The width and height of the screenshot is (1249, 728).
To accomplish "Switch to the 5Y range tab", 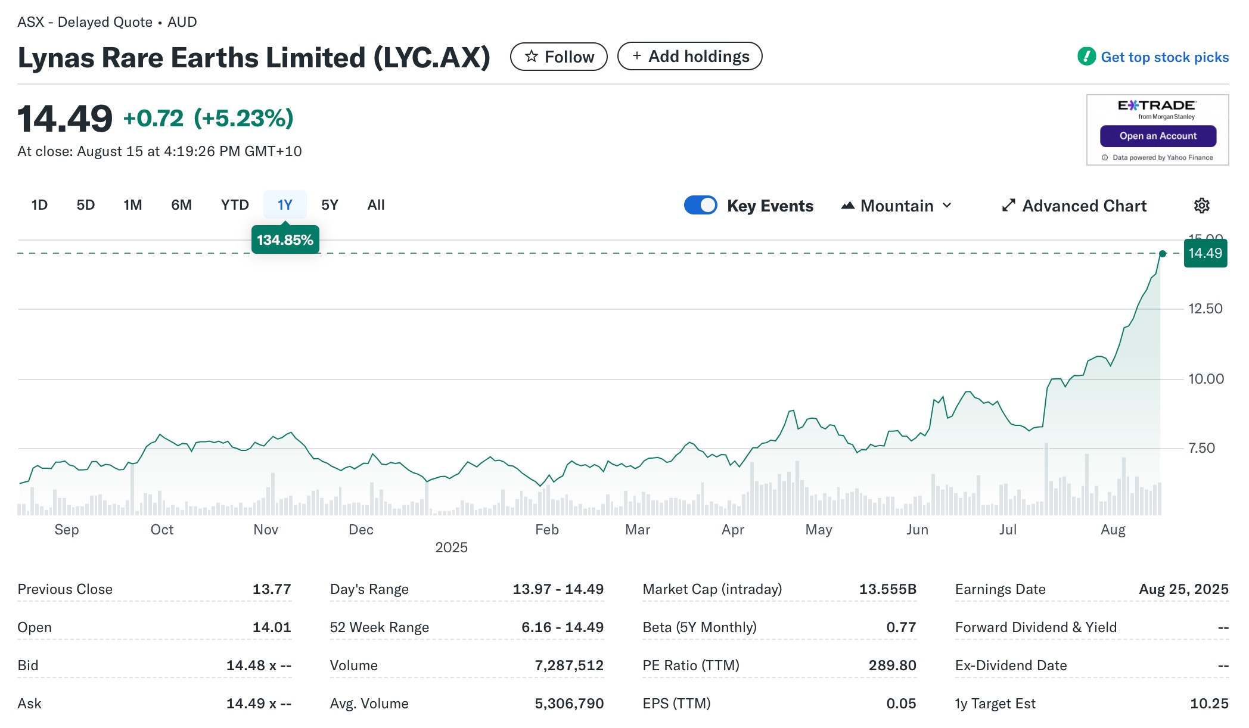I will pos(330,205).
